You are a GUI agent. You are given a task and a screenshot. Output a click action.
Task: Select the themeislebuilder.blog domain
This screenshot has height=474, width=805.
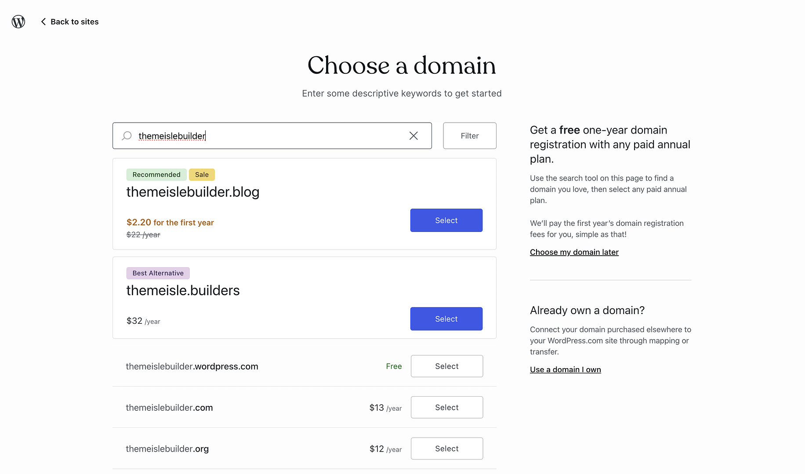tap(446, 220)
